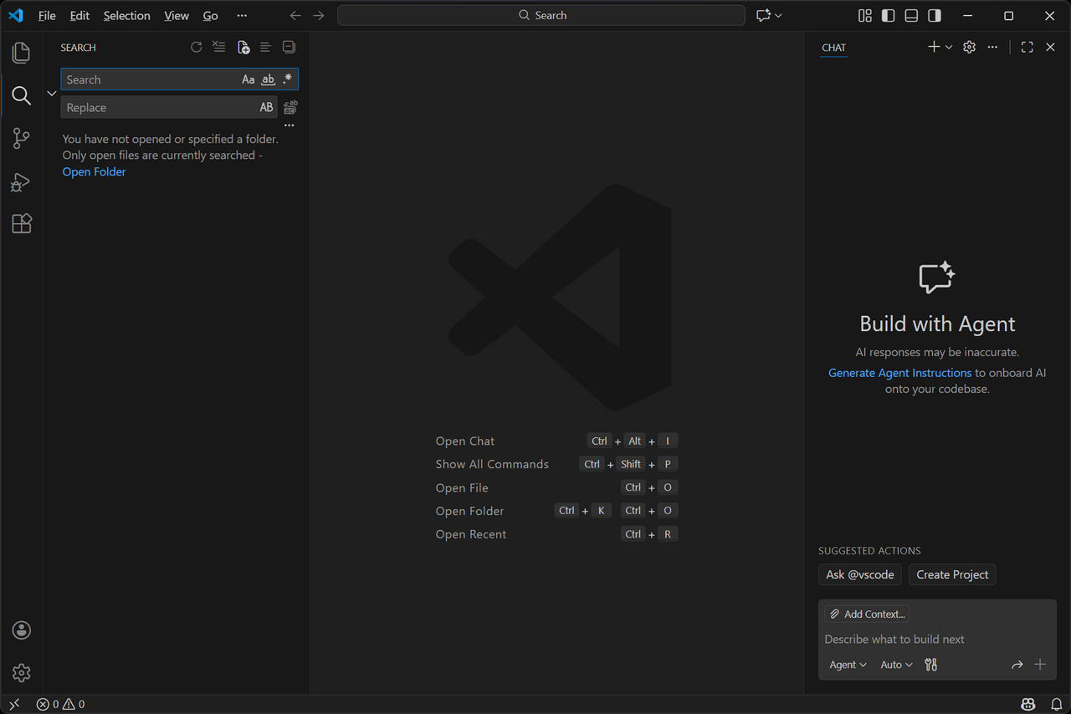
Task: View search results as tree
Action: coord(265,48)
